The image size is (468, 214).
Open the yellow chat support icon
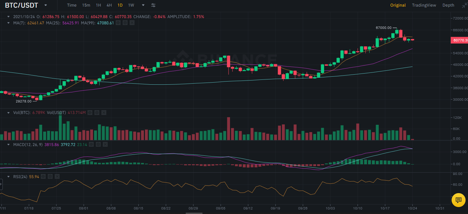pos(458,200)
